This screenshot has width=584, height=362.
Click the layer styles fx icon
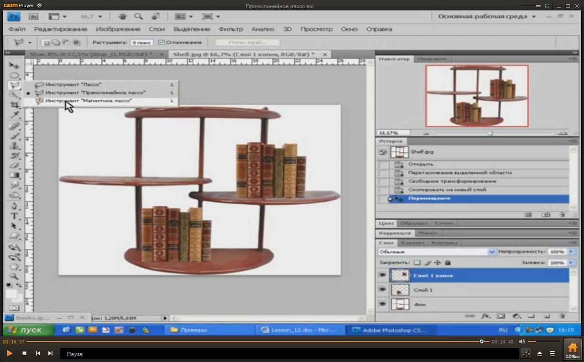[485, 315]
